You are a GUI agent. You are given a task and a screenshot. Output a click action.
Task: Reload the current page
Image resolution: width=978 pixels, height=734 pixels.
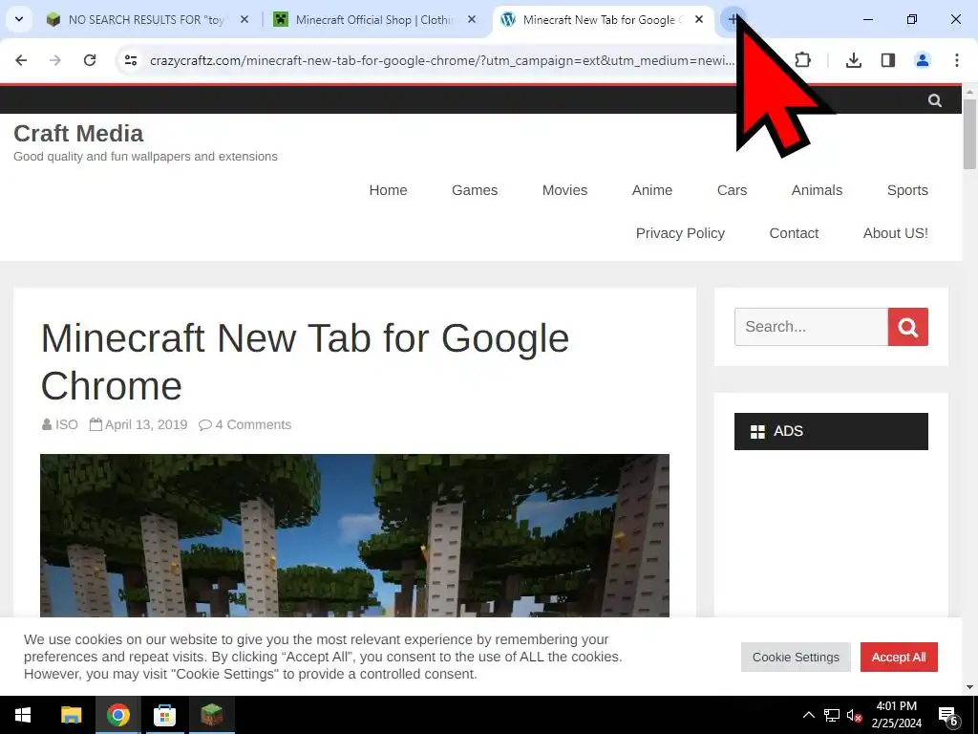[90, 60]
